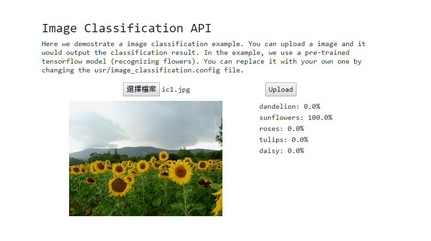This screenshot has height=241, width=431.
Task: Click the 選擇檔案 choose file button
Action: (141, 89)
